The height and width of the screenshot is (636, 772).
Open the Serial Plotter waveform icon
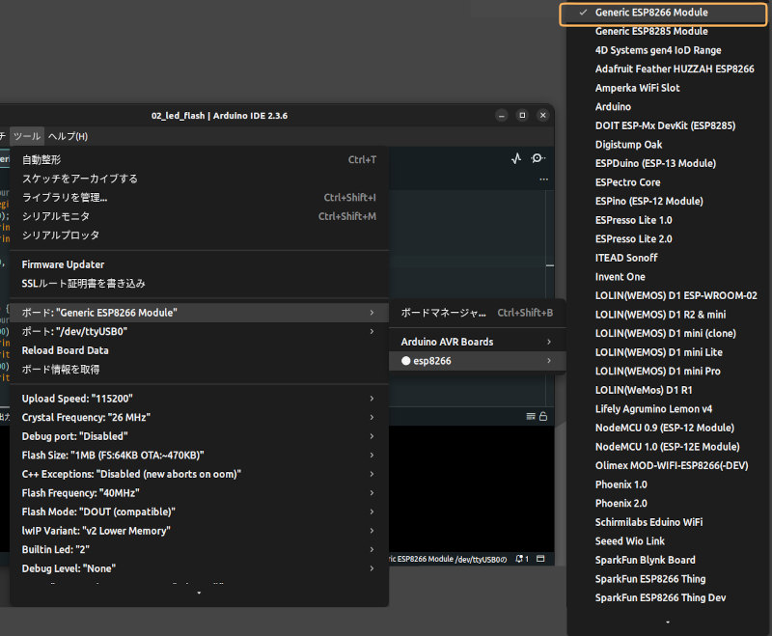516,159
